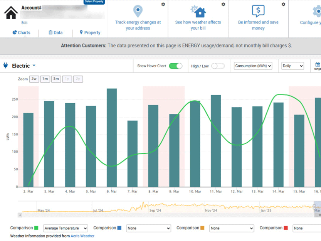Open settings gear on weather tile
The width and height of the screenshot is (321, 241).
click(x=223, y=4)
